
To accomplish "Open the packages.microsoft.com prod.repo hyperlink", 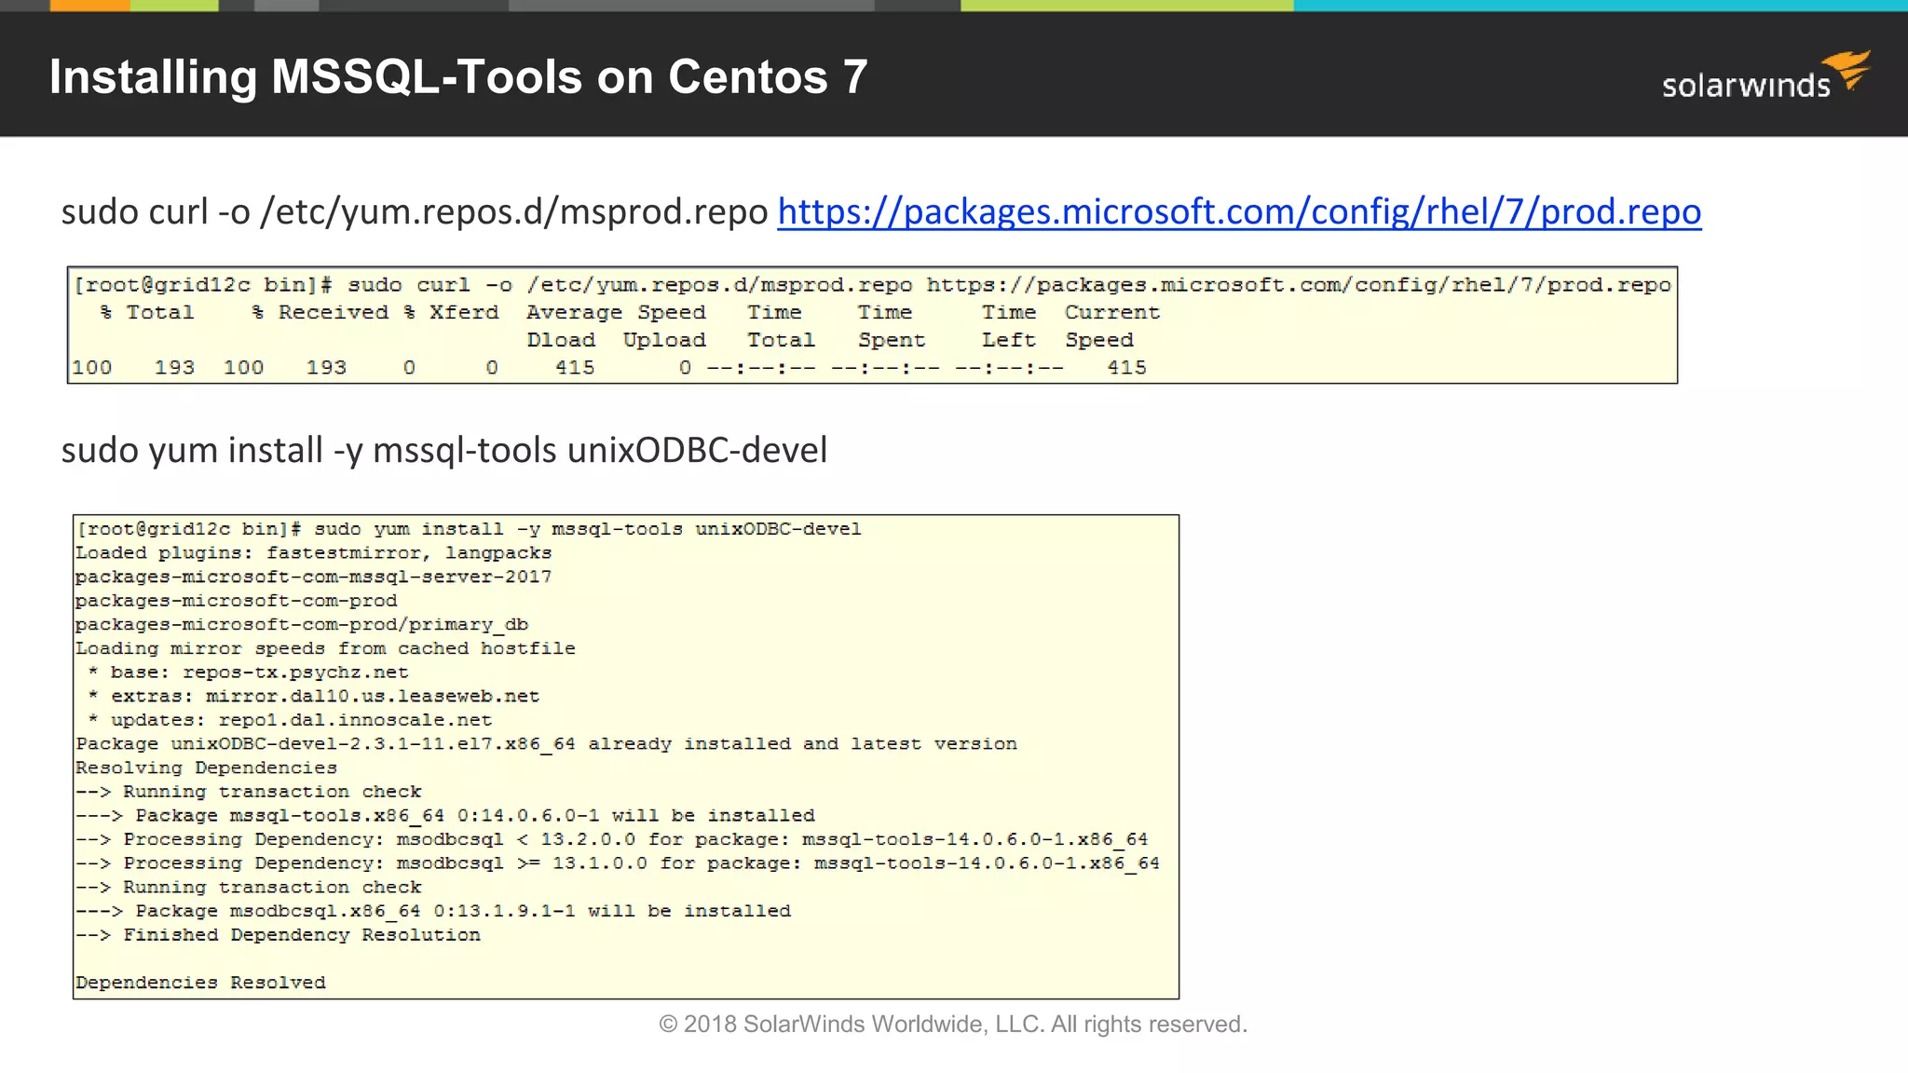I will (1239, 212).
